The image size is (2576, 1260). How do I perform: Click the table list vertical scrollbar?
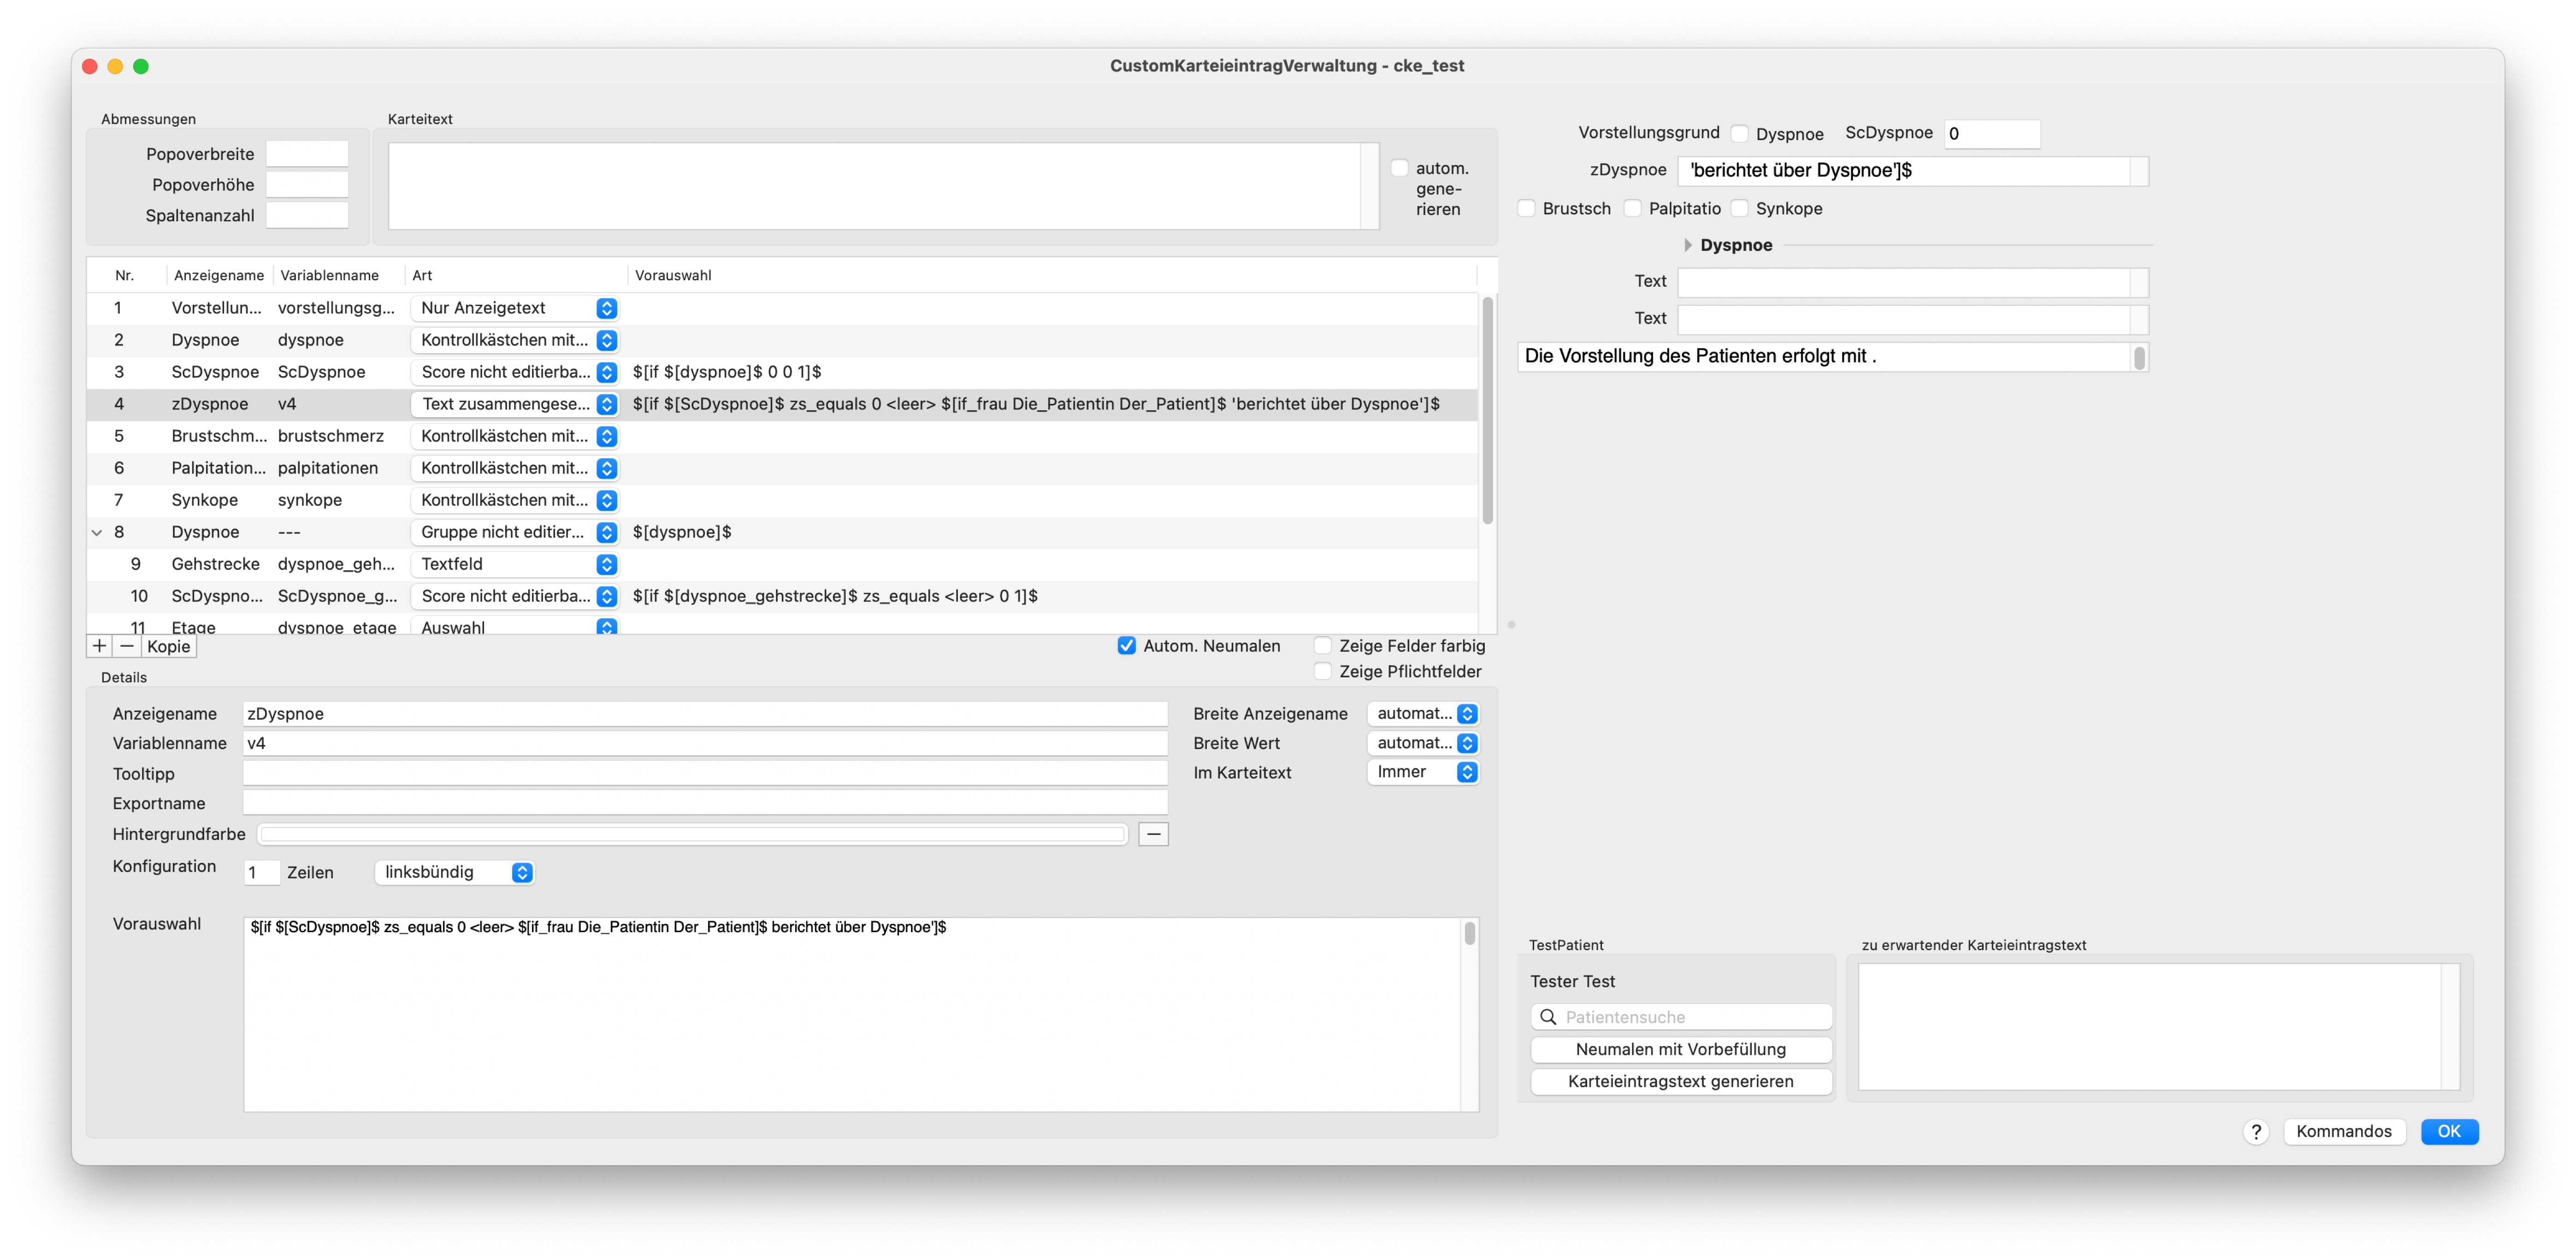click(x=1487, y=410)
